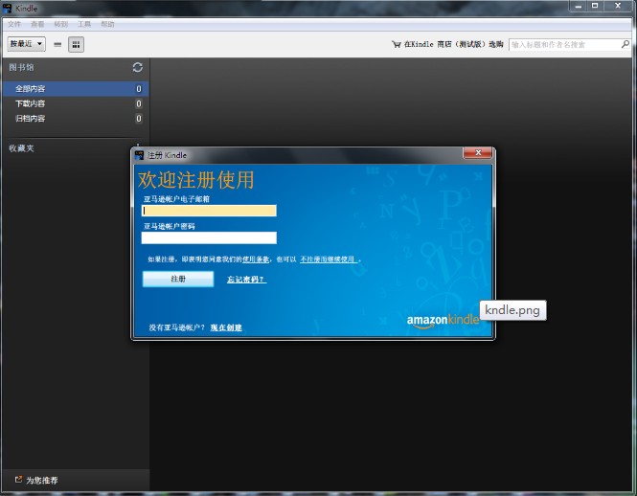Focus the Amazon account password field

[209, 237]
